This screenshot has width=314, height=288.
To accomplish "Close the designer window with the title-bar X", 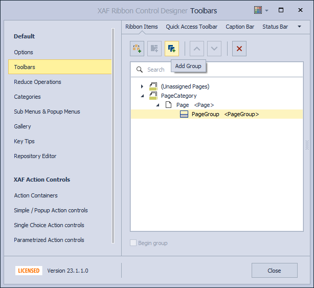I will point(300,10).
